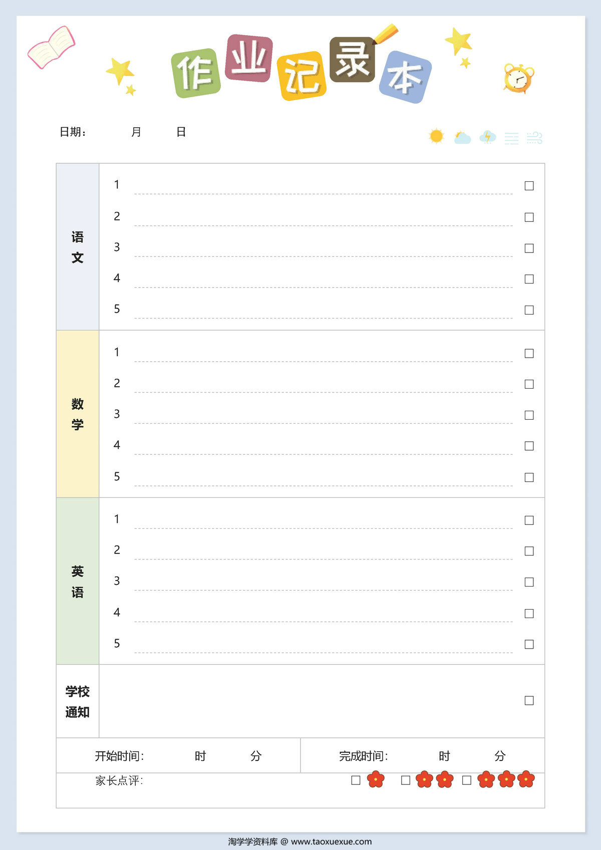Click the blue 本 title tile
The image size is (601, 850).
click(405, 77)
